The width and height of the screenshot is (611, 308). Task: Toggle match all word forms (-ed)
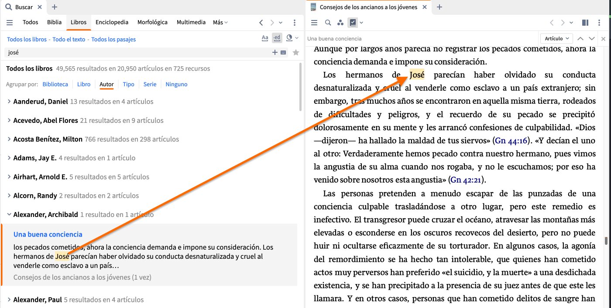tap(276, 38)
